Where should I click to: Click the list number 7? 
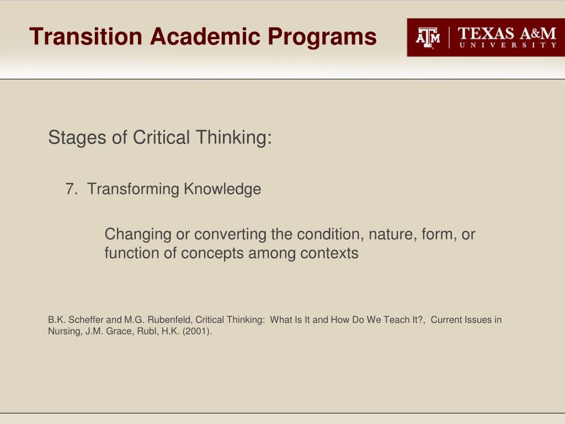[x=71, y=189]
